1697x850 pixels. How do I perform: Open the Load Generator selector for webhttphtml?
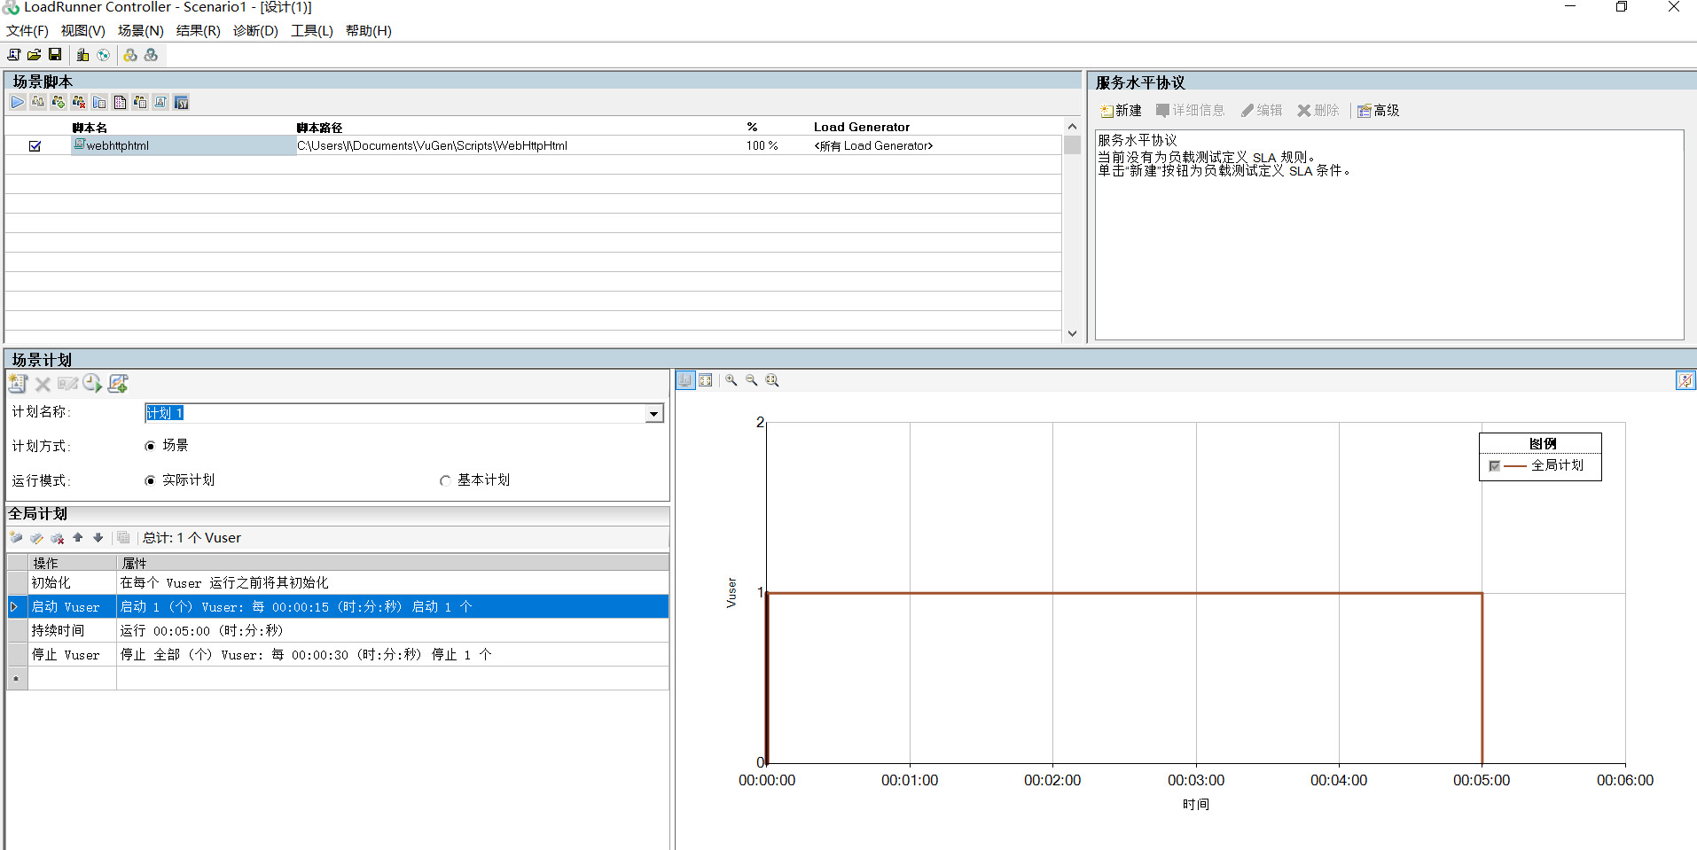[873, 145]
